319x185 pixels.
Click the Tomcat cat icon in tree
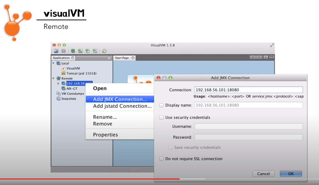pyautogui.click(x=64, y=73)
